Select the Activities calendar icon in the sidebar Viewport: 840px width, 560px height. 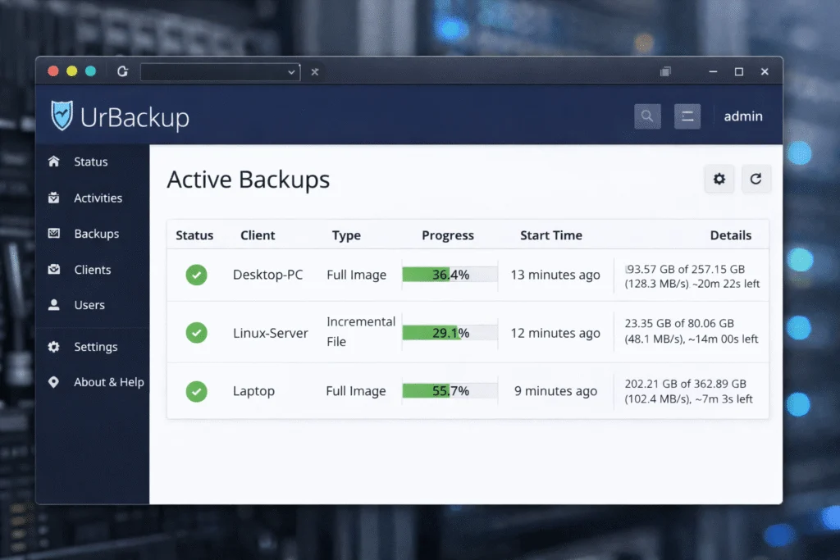(x=55, y=198)
